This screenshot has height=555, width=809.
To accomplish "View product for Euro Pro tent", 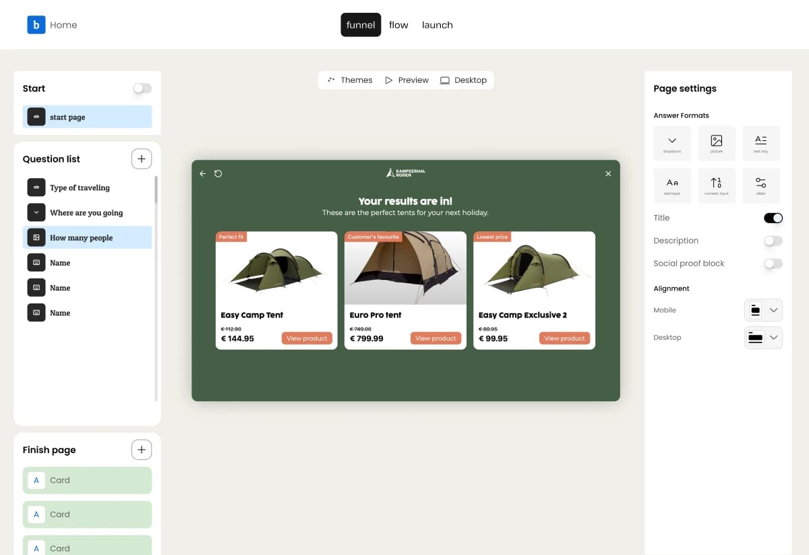I will pyautogui.click(x=436, y=338).
